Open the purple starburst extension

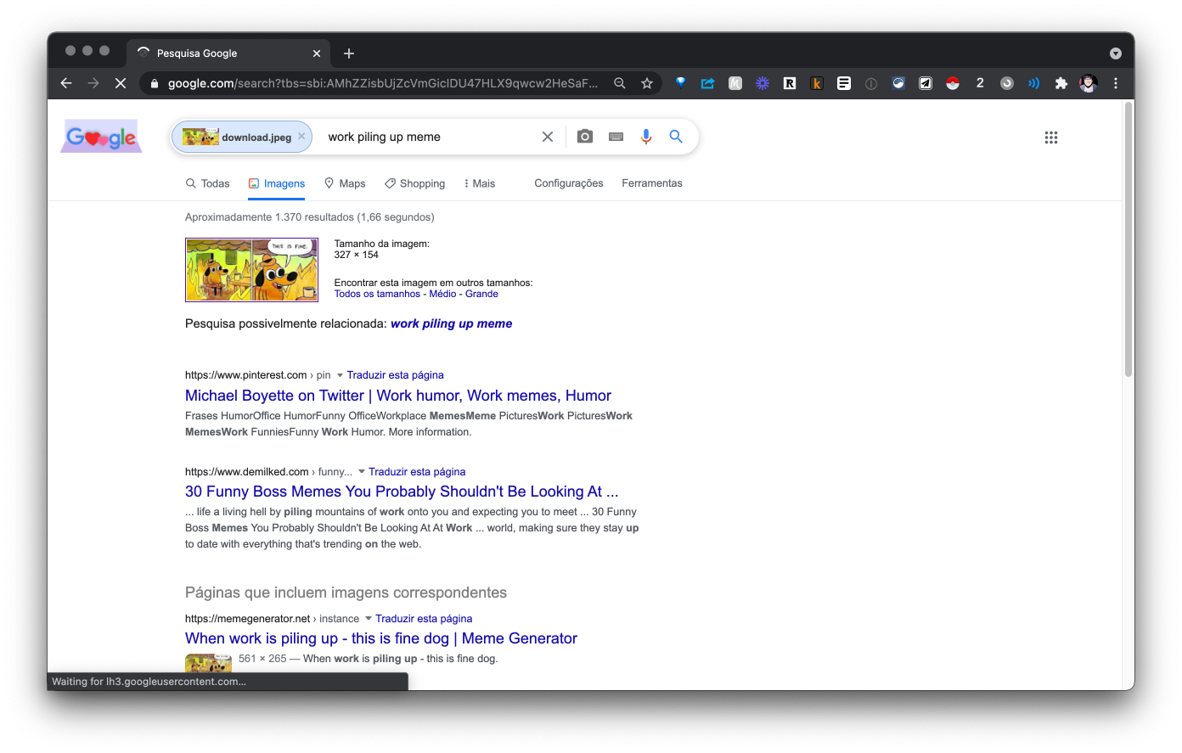point(763,83)
